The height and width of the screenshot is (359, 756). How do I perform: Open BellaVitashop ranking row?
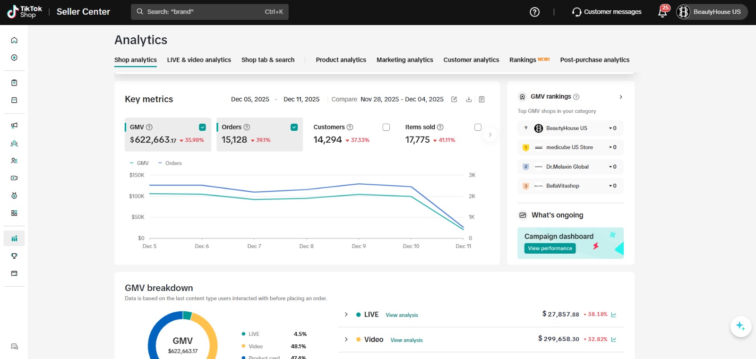(570, 186)
